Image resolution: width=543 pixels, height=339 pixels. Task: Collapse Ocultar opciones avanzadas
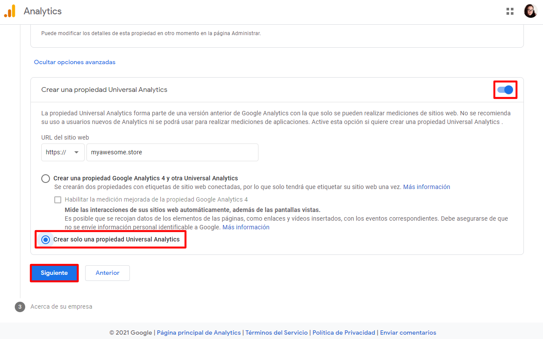[x=75, y=62]
